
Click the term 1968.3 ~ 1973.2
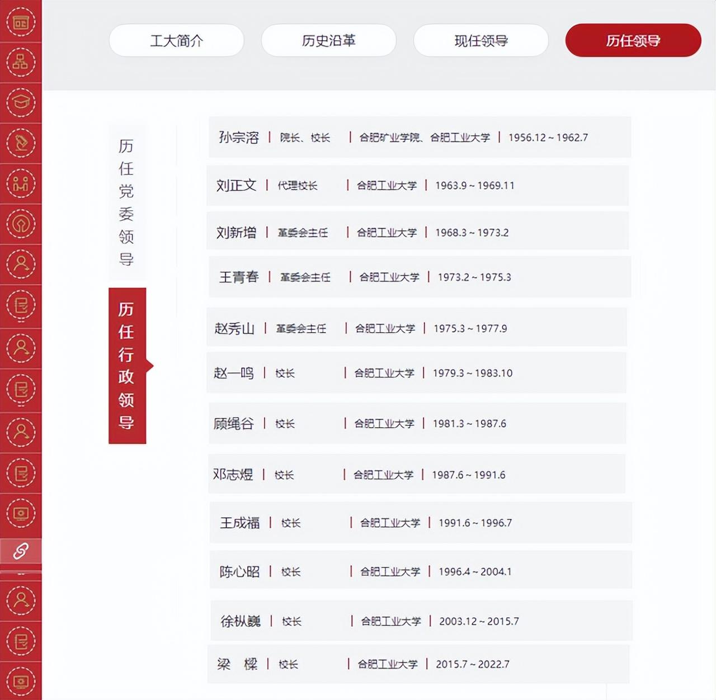pyautogui.click(x=472, y=233)
